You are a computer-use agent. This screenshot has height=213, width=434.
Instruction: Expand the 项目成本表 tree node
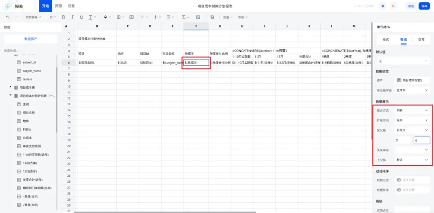pyautogui.click(x=11, y=87)
